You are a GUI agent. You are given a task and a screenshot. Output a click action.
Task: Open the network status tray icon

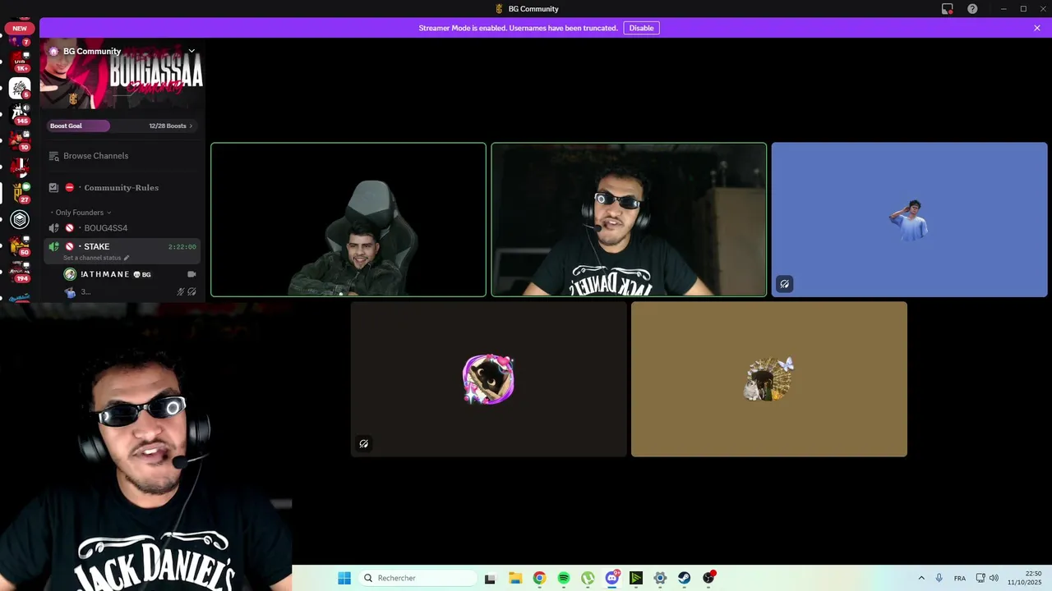[980, 578]
